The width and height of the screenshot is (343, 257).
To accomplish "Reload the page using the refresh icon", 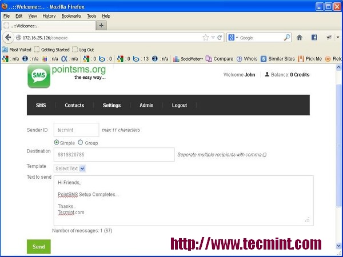I will (220, 38).
